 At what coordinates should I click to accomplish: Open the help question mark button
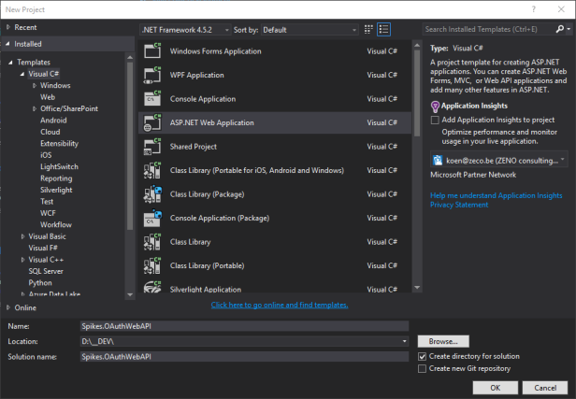coord(534,9)
